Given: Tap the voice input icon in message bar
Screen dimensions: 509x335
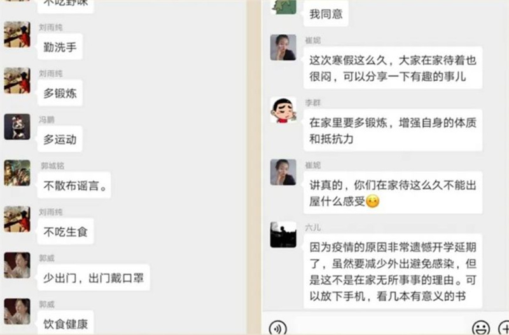Looking at the screenshot, I should tap(277, 327).
